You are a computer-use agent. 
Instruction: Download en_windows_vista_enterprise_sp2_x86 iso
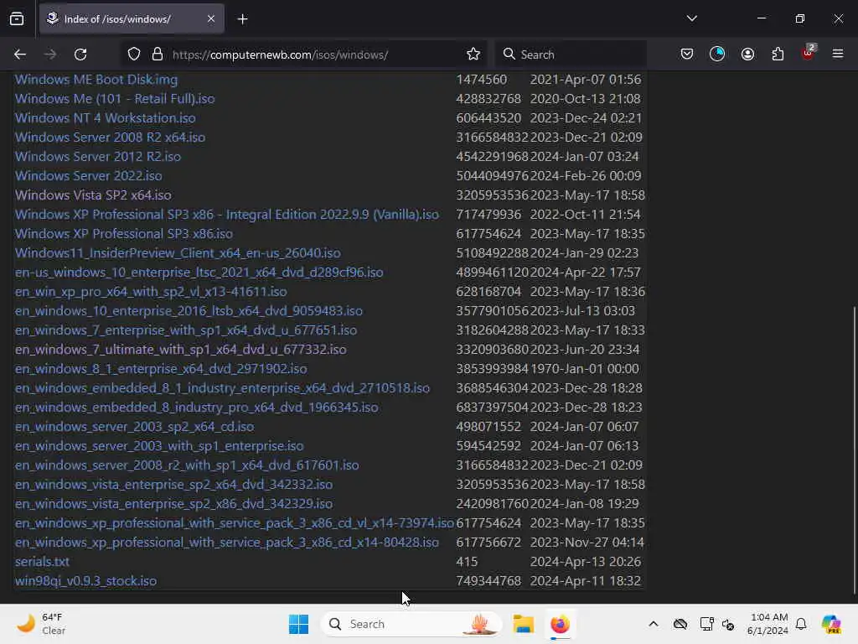point(174,504)
